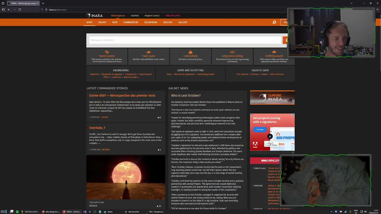Click the 'Try free' button in the Adobe ad

tap(260, 130)
